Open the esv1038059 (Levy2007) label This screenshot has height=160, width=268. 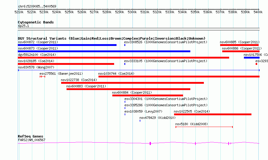point(143,111)
